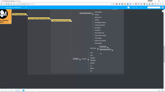Expand Representação Gráfica under Planta Geral
Image resolution: width=165 pixels, height=92 pixels.
(112, 50)
